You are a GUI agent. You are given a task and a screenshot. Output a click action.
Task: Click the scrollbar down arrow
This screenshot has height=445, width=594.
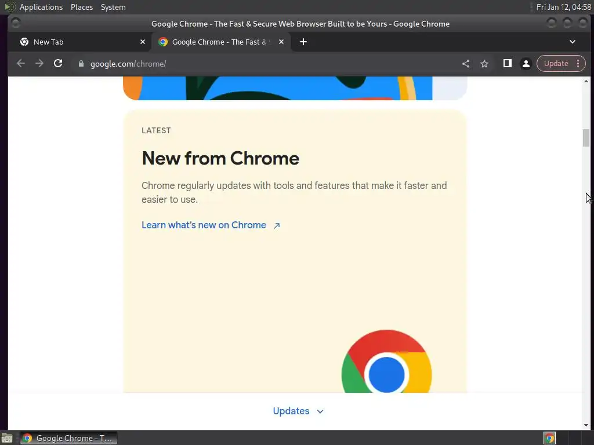tap(586, 425)
